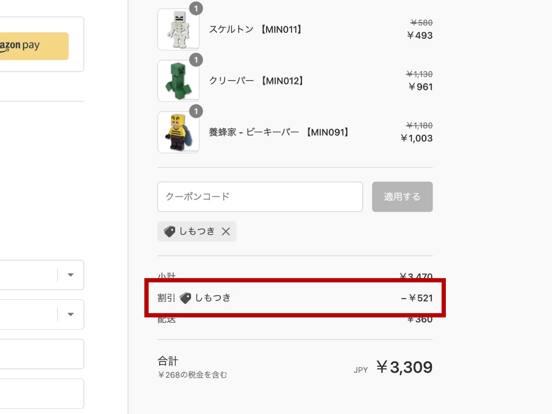The height and width of the screenshot is (414, 552).
Task: Click the ¥3,309 total amount
Action: (404, 367)
